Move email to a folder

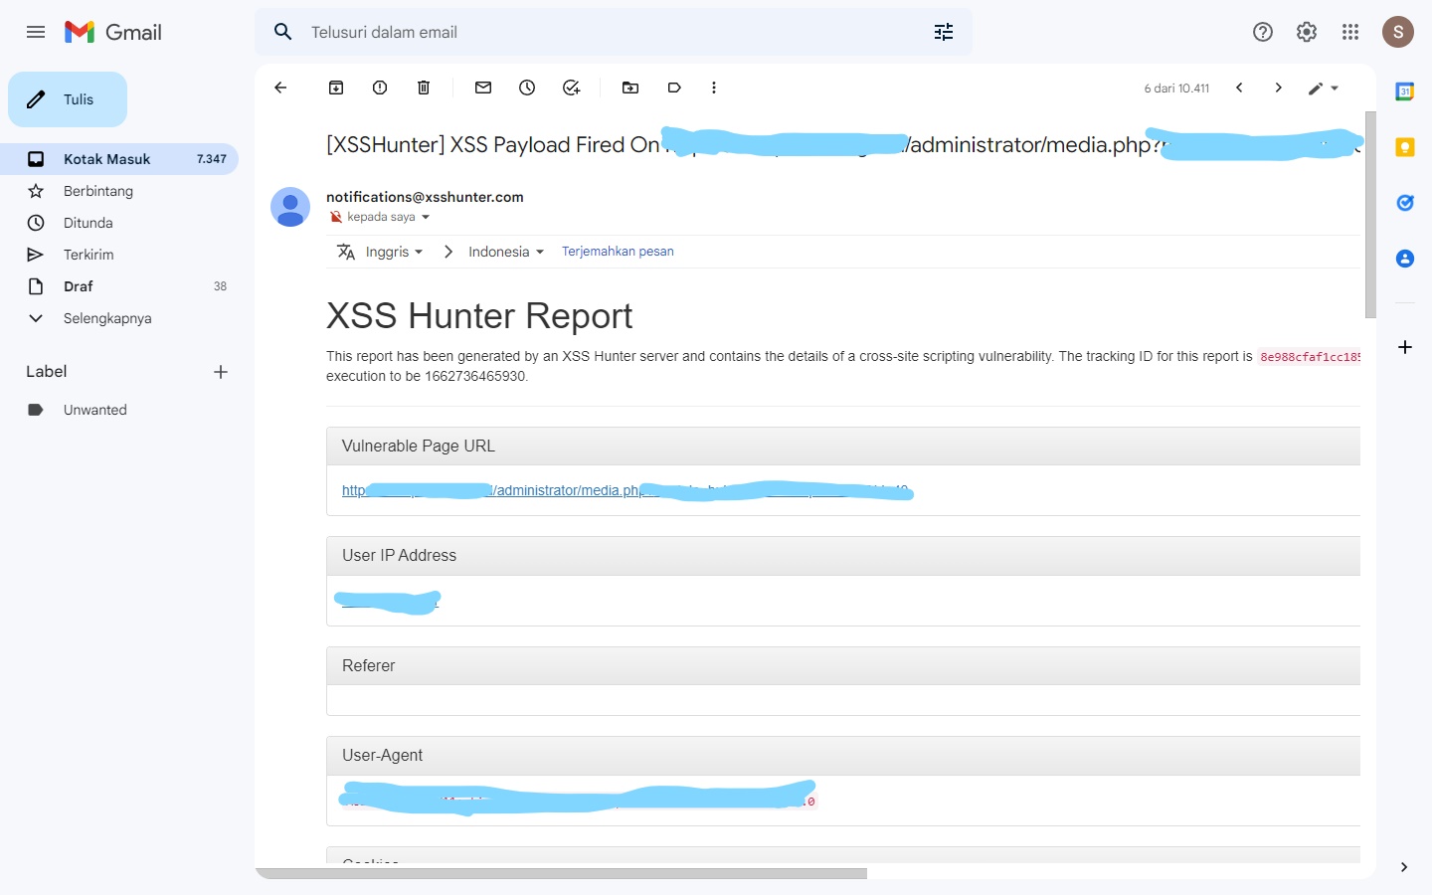tap(630, 88)
